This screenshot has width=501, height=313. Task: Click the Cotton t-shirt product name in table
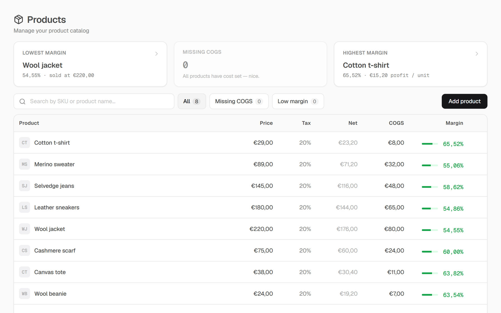pos(52,143)
